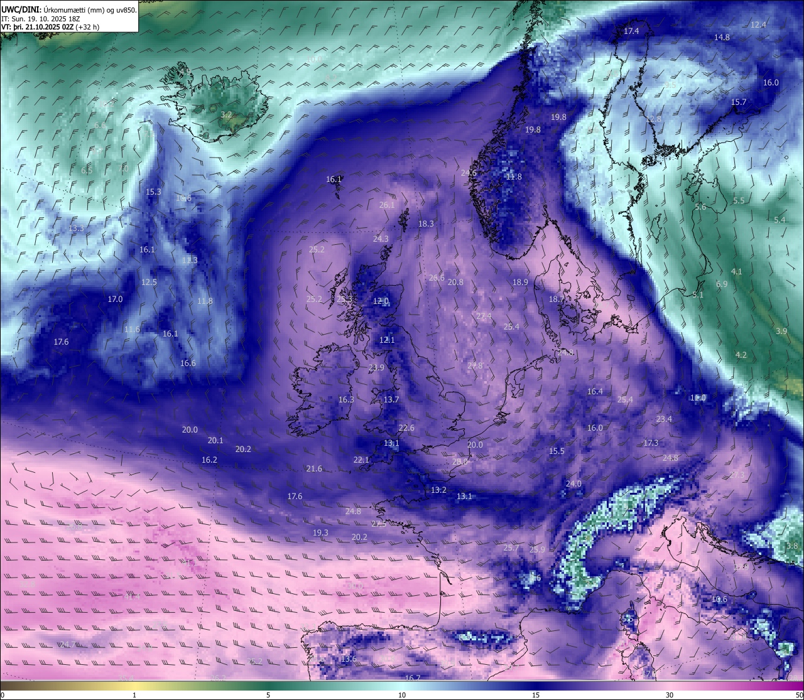Click the 18.9 value label

click(520, 283)
